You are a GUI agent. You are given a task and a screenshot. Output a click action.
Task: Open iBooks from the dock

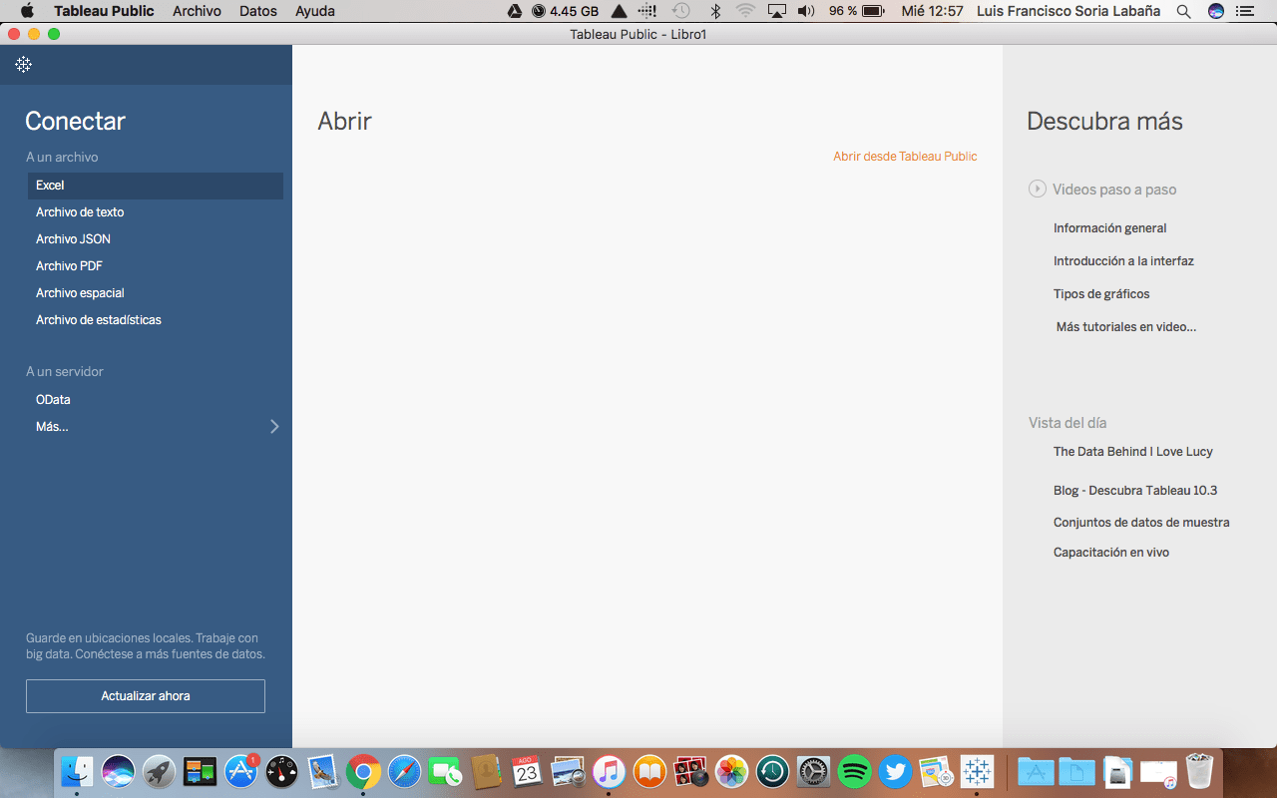[x=649, y=771]
